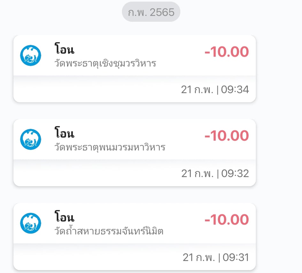The image size is (302, 273).
Task: Select the 21 ก.พ. date on the 09:31 card
Action: pyautogui.click(x=198, y=257)
